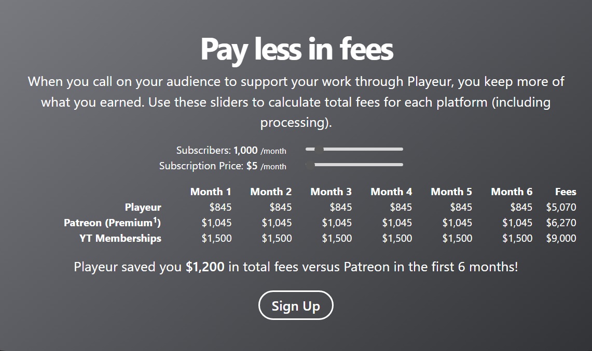The image size is (592, 351).
Task: Click the "Pay less in fees" heading
Action: (296, 49)
